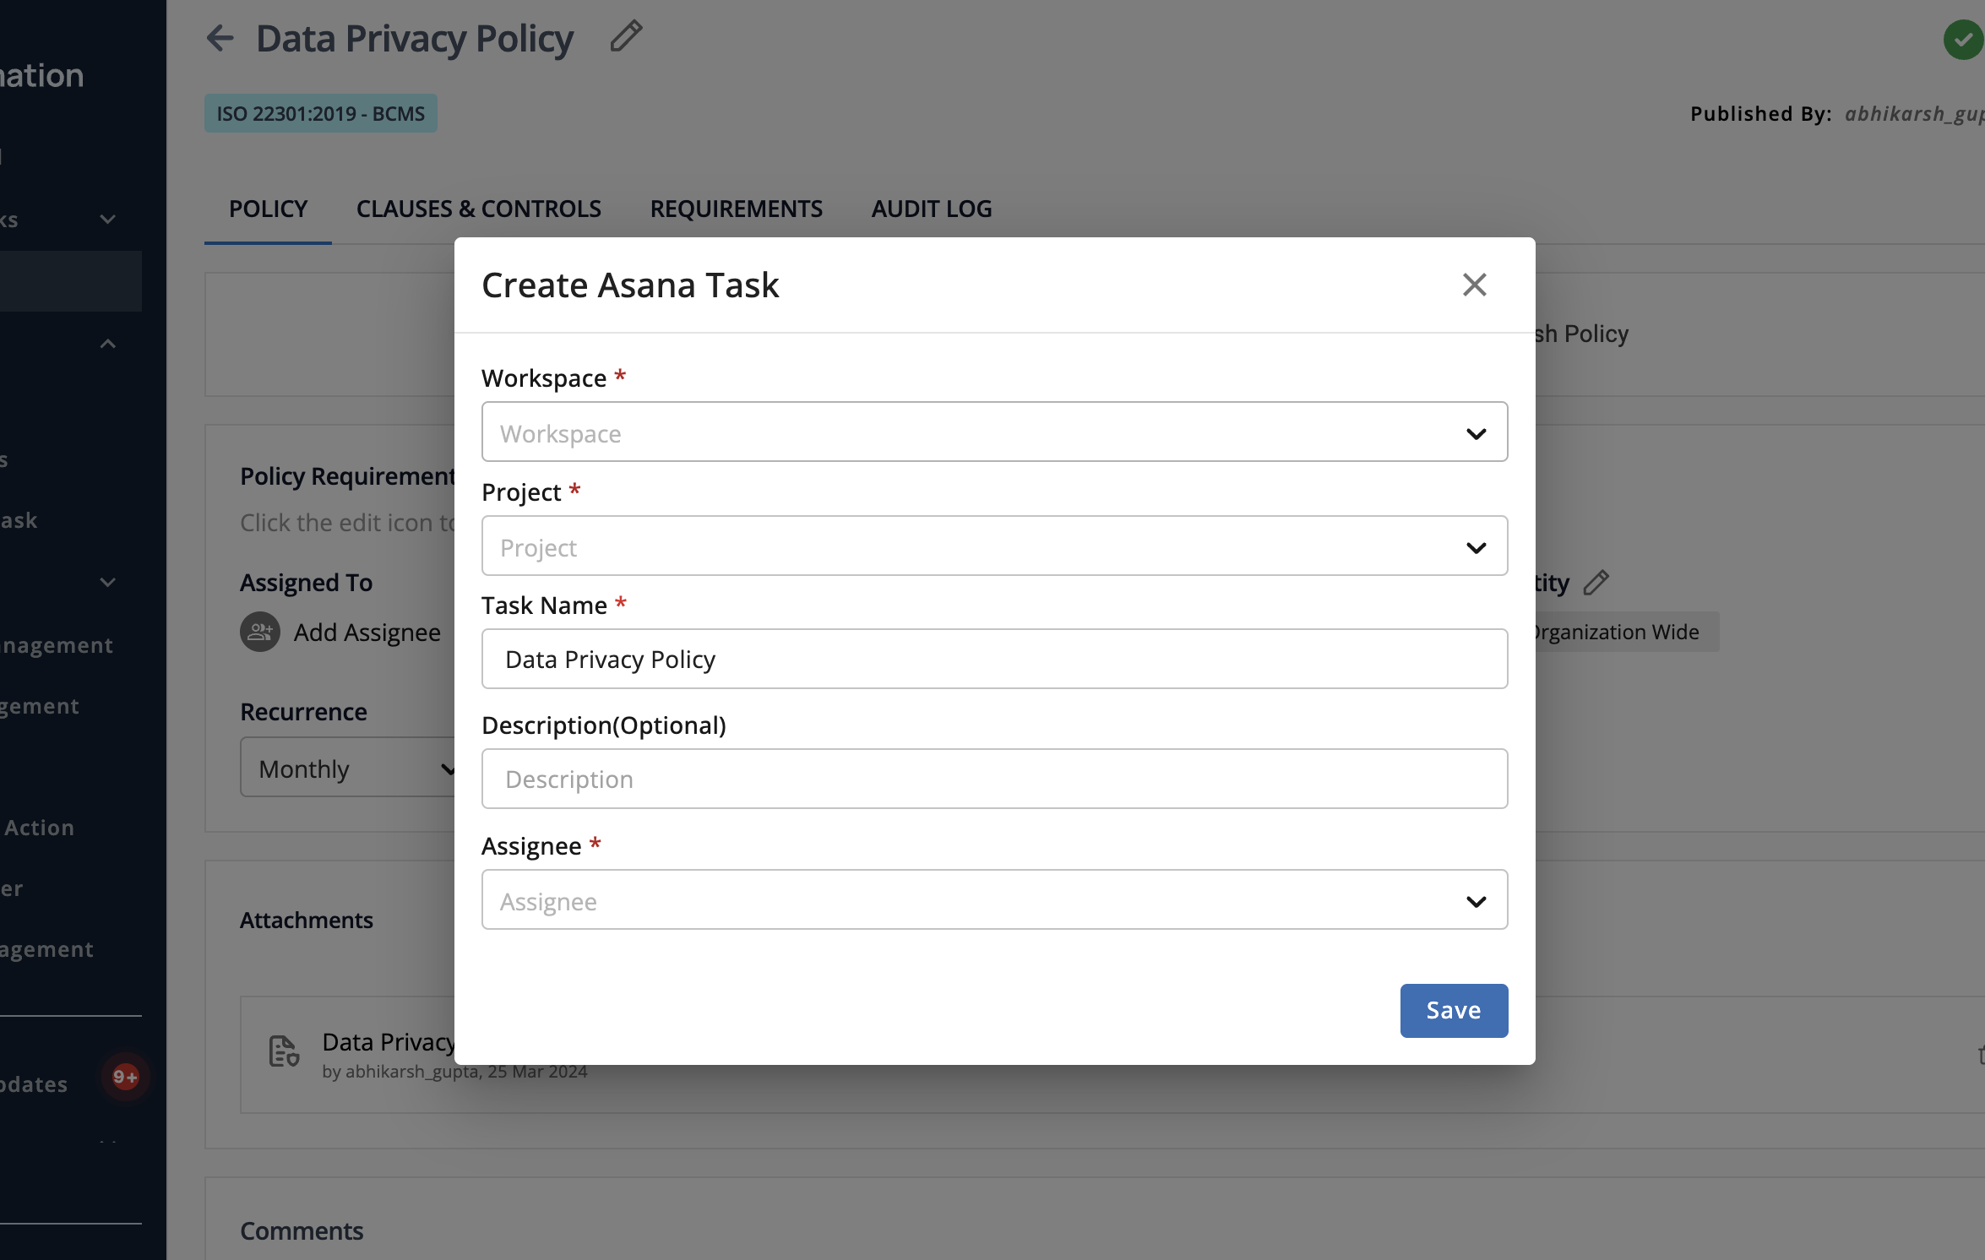
Task: Open the Monthly recurrence dropdown
Action: pos(348,768)
